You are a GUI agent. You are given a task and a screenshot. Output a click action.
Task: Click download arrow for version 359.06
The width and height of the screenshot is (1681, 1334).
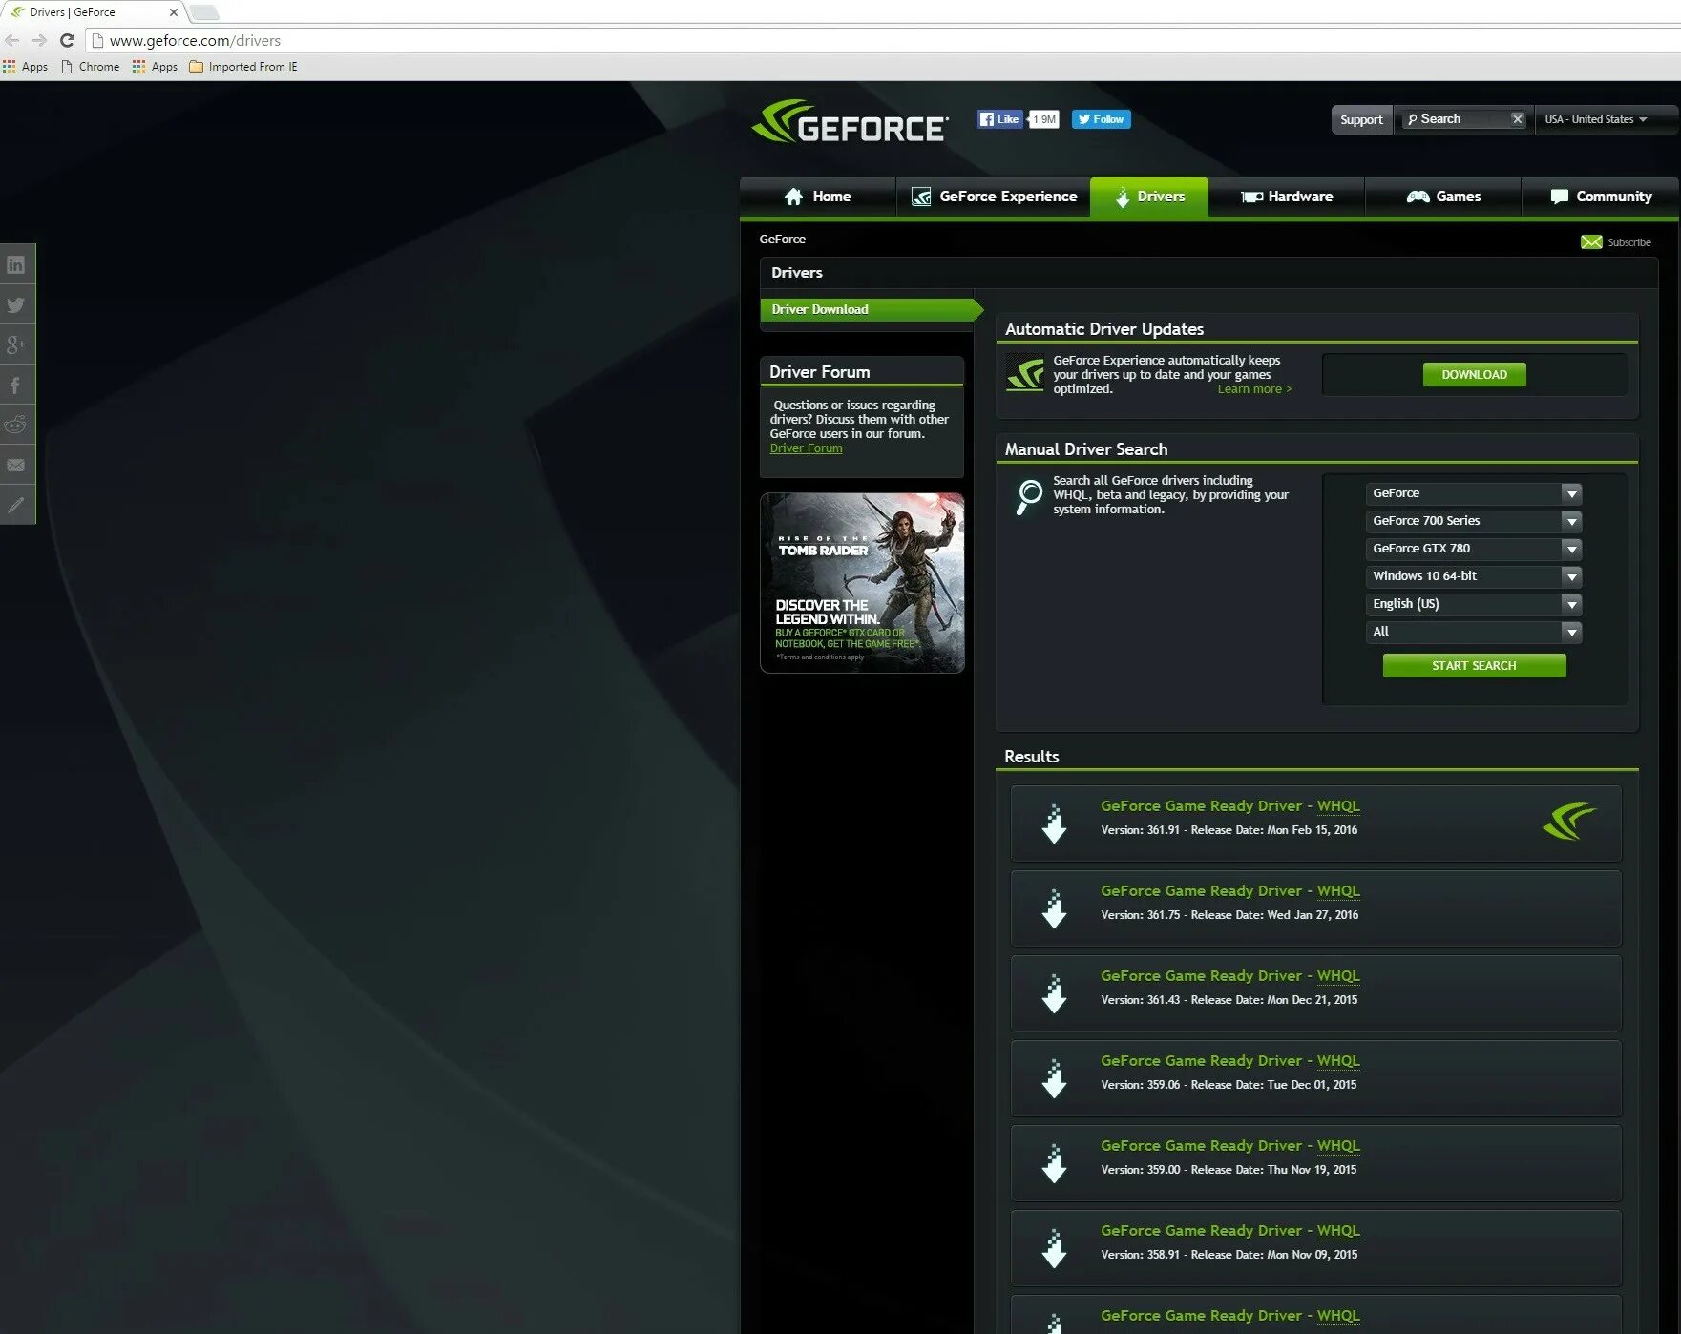(1054, 1077)
